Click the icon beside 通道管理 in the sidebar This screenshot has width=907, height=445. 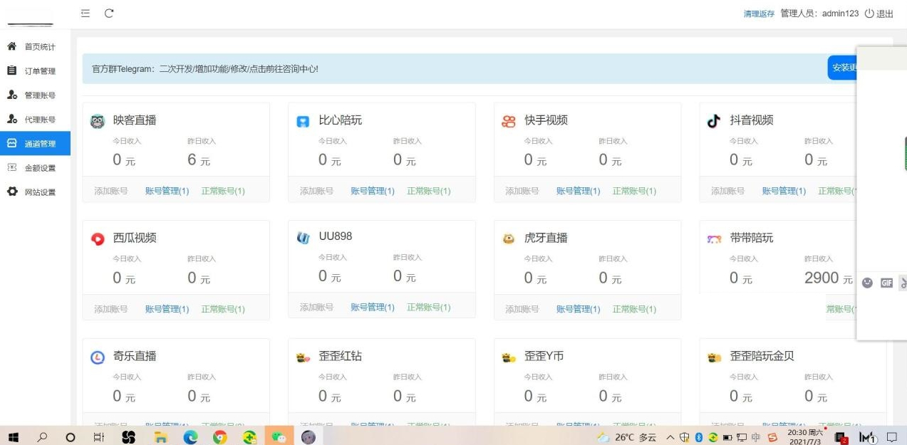(x=12, y=143)
